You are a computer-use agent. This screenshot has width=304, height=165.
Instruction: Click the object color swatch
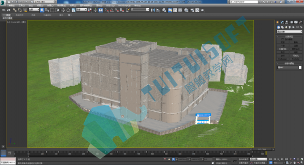[x=300, y=67]
